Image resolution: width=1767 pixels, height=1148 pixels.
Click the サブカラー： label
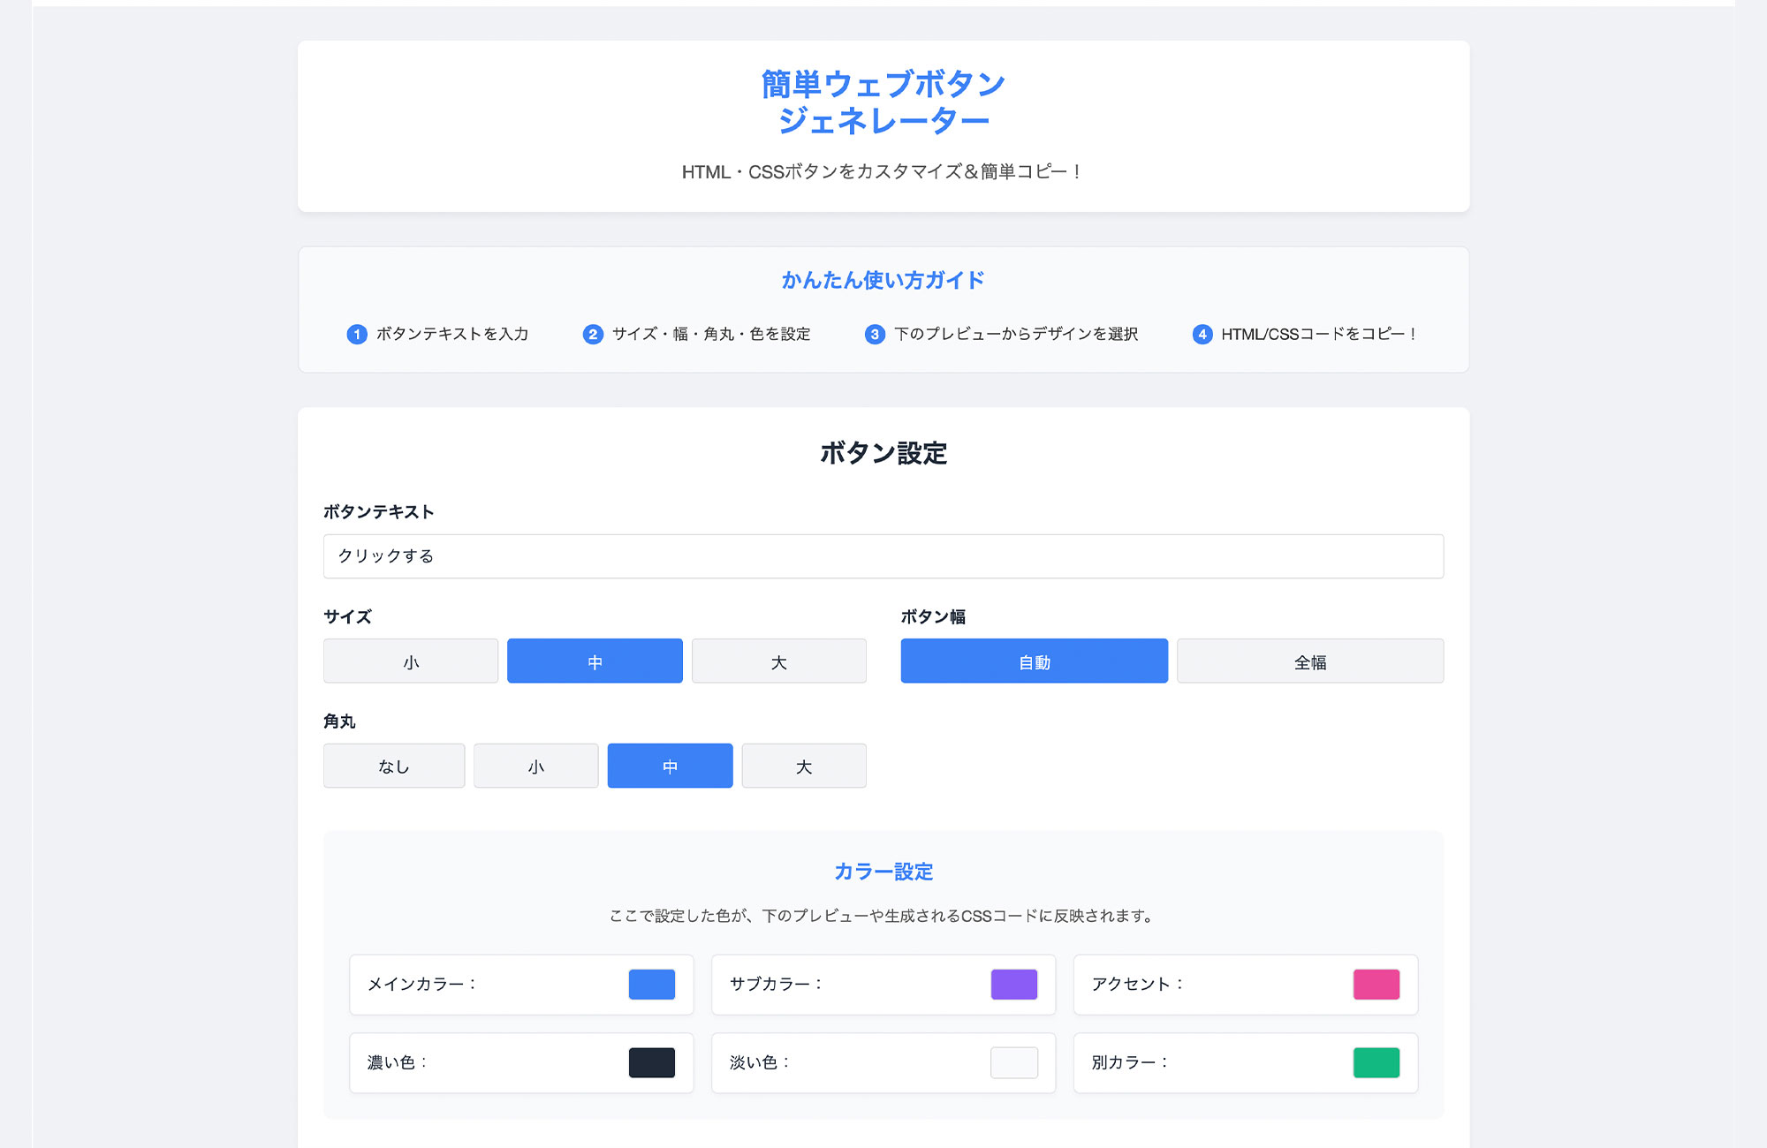click(x=777, y=985)
